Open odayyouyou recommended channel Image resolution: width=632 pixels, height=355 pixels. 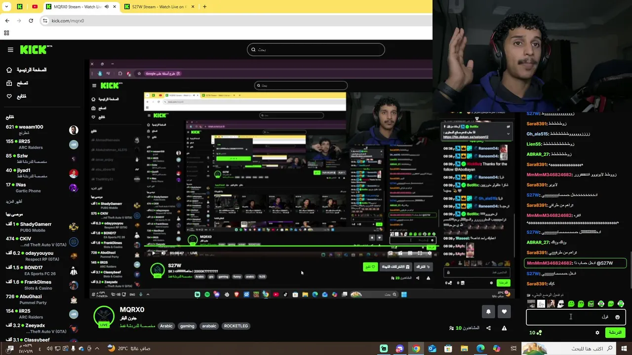(x=42, y=256)
